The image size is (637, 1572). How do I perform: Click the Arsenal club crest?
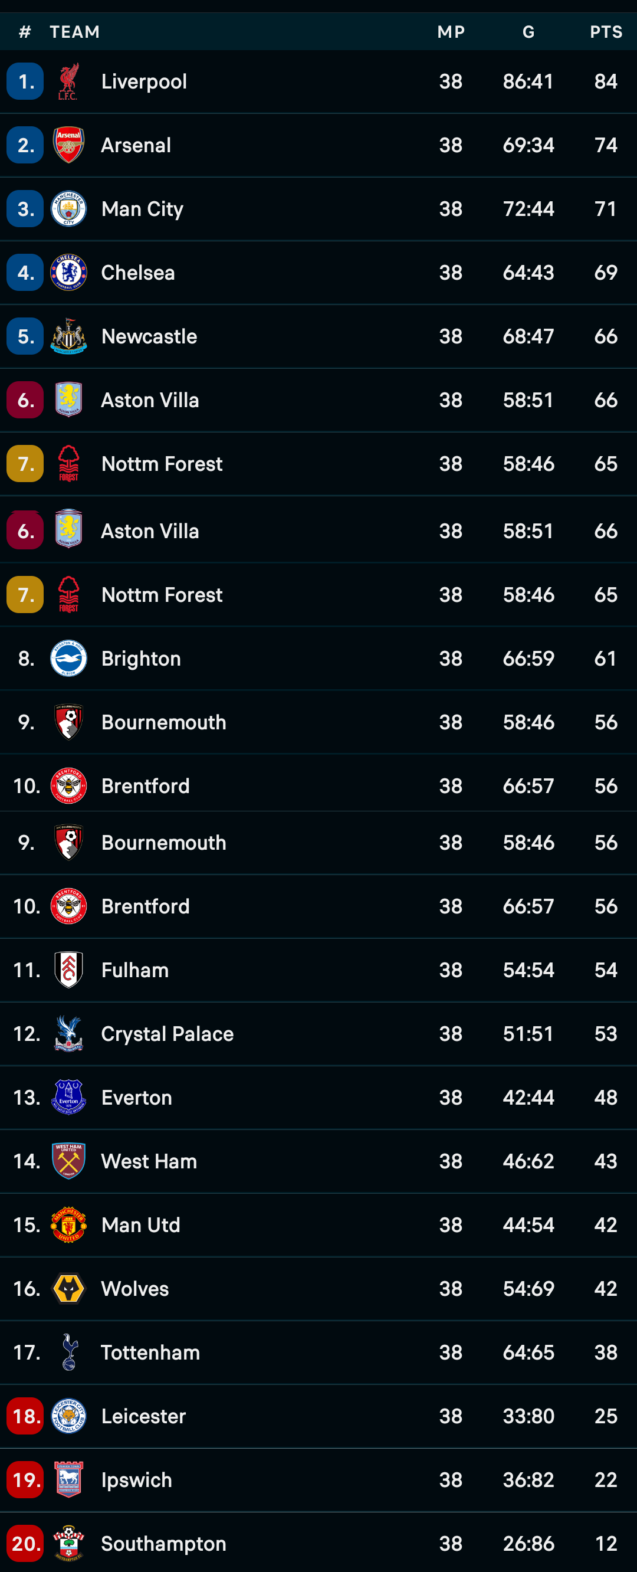coord(68,145)
